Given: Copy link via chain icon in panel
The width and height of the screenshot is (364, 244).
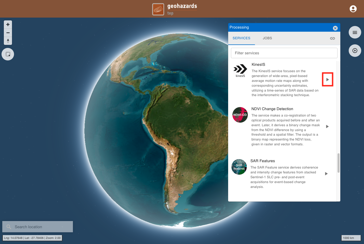Looking at the screenshot, I should [x=332, y=38].
